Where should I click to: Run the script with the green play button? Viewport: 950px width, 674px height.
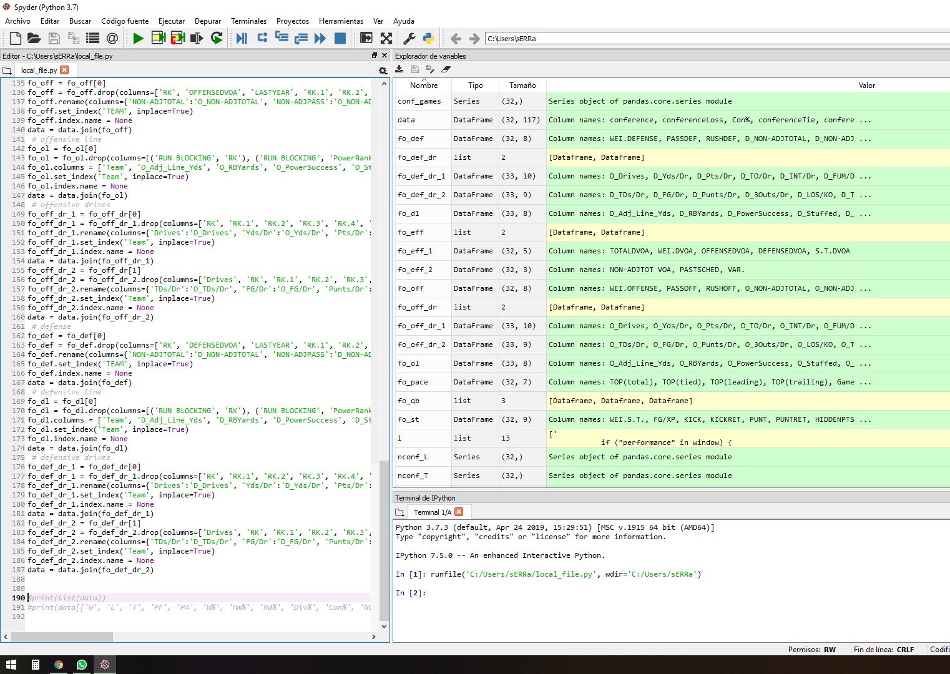(138, 38)
